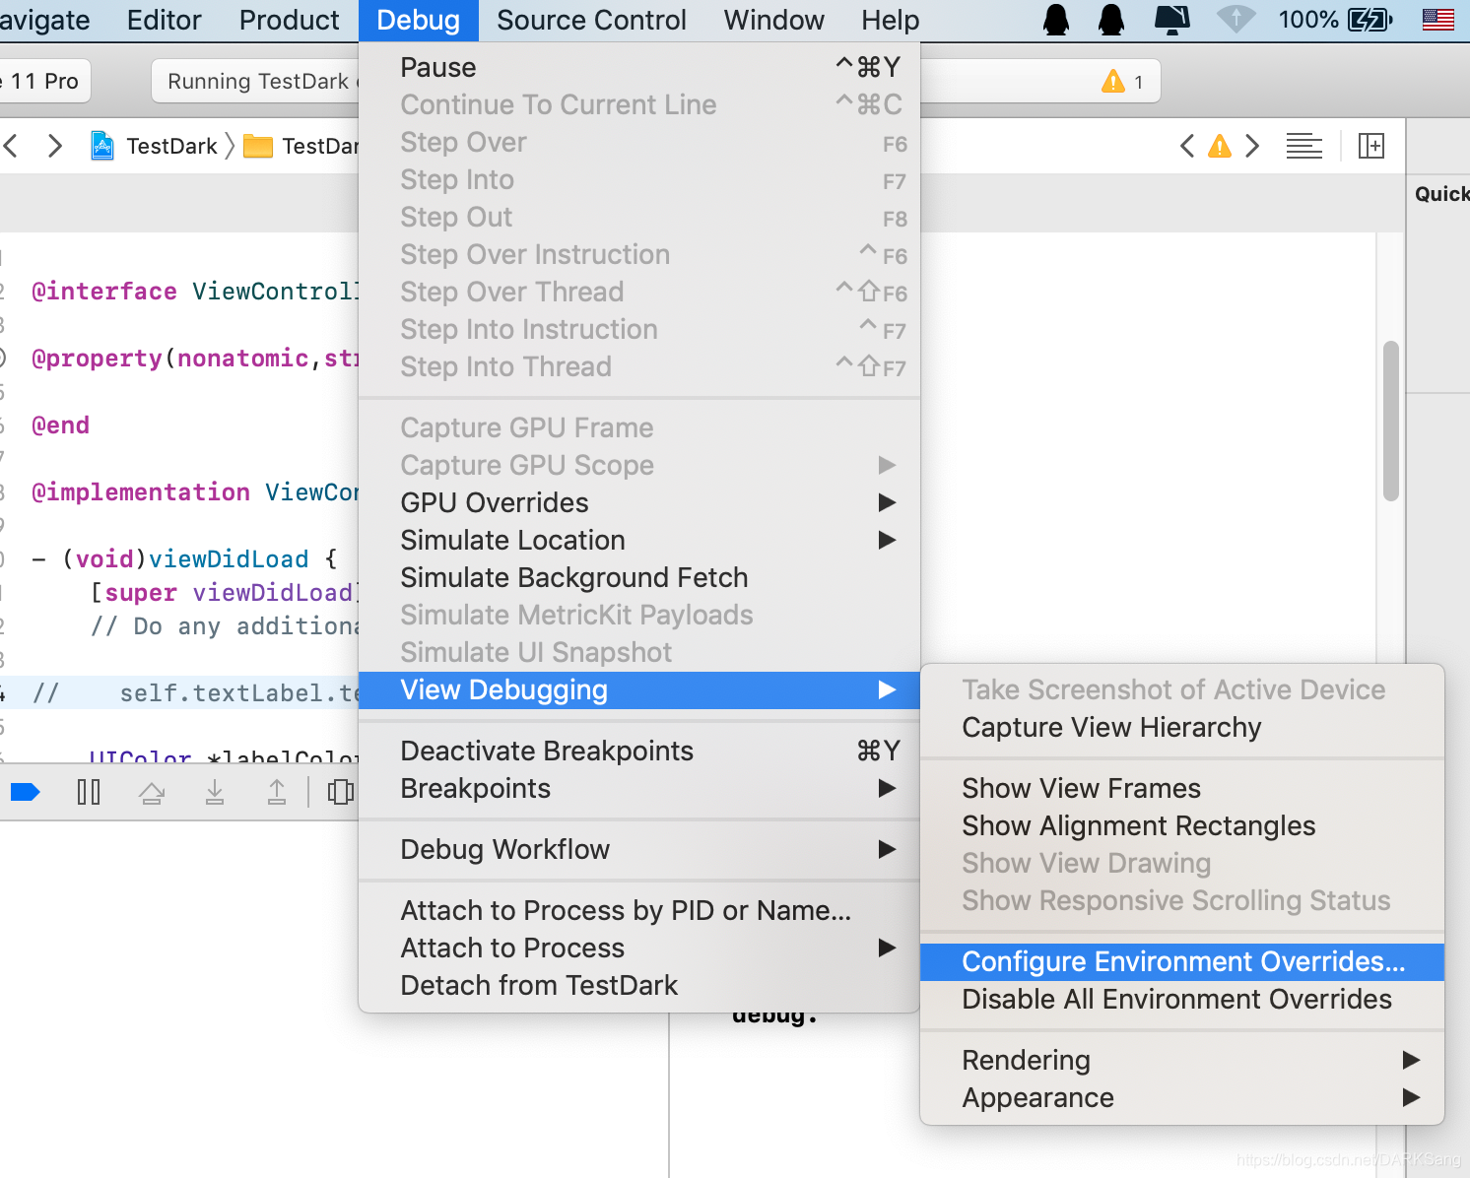Expand the Breakpoints submenu
The image size is (1470, 1178).
click(639, 788)
